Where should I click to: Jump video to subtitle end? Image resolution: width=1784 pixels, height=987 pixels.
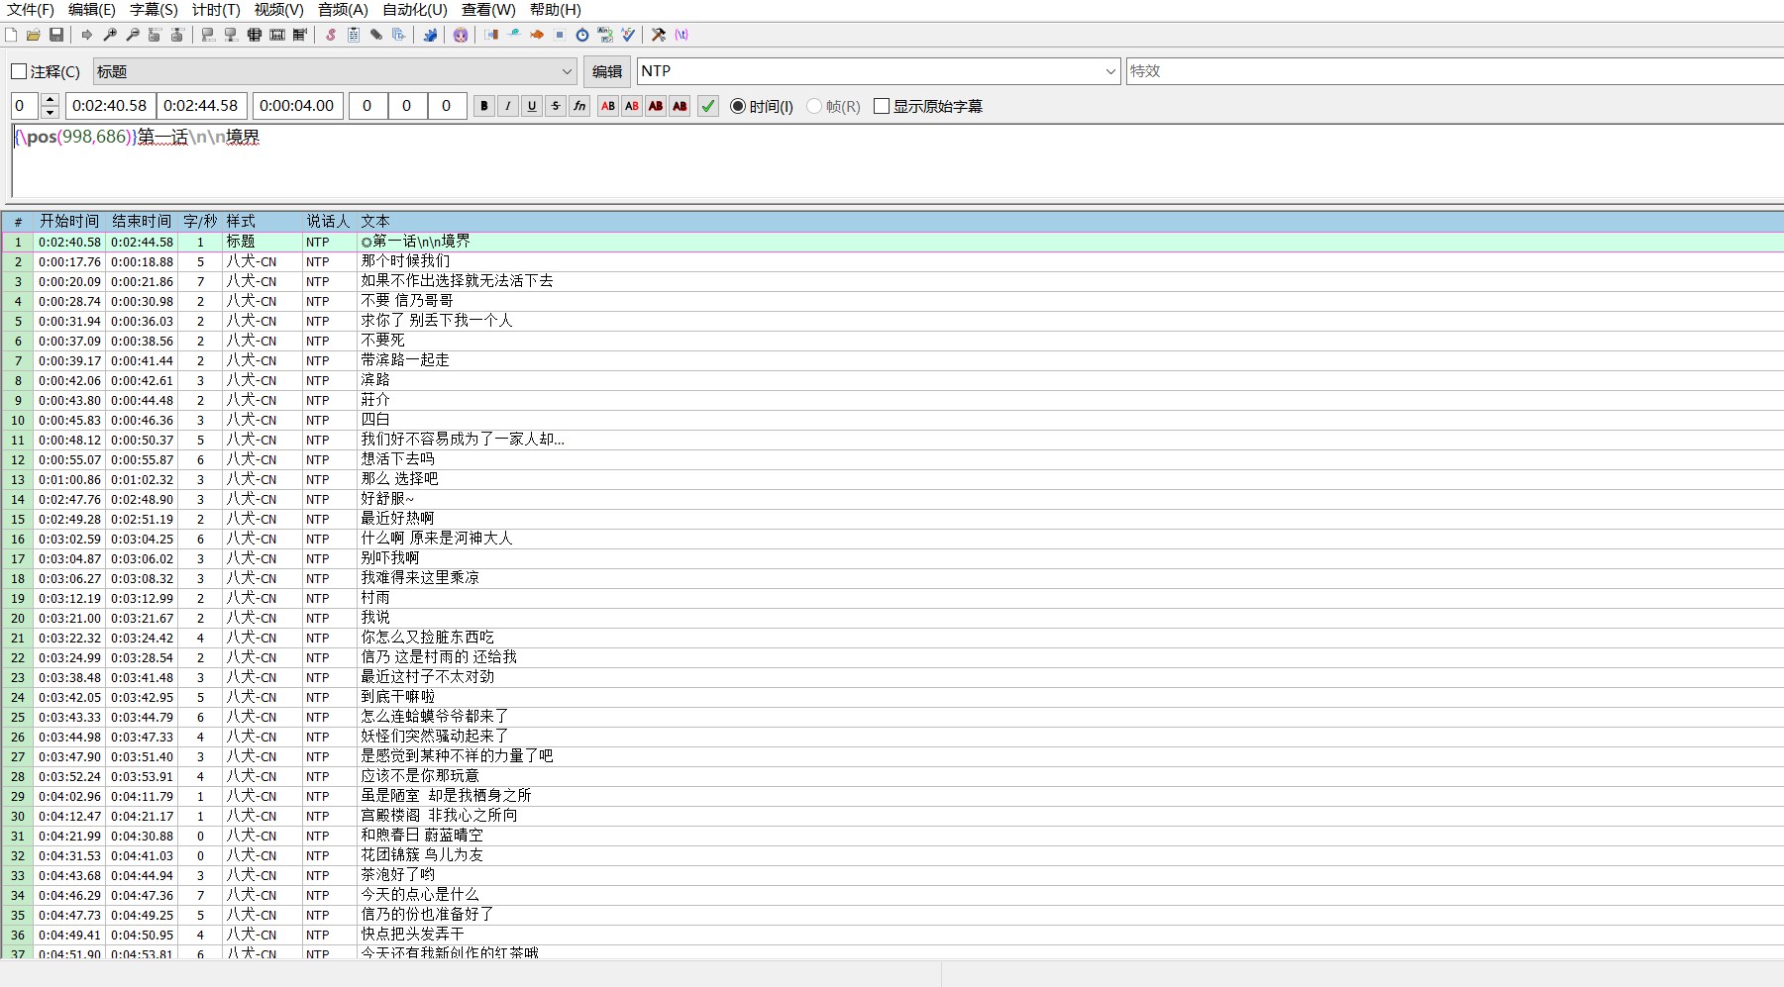177,35
